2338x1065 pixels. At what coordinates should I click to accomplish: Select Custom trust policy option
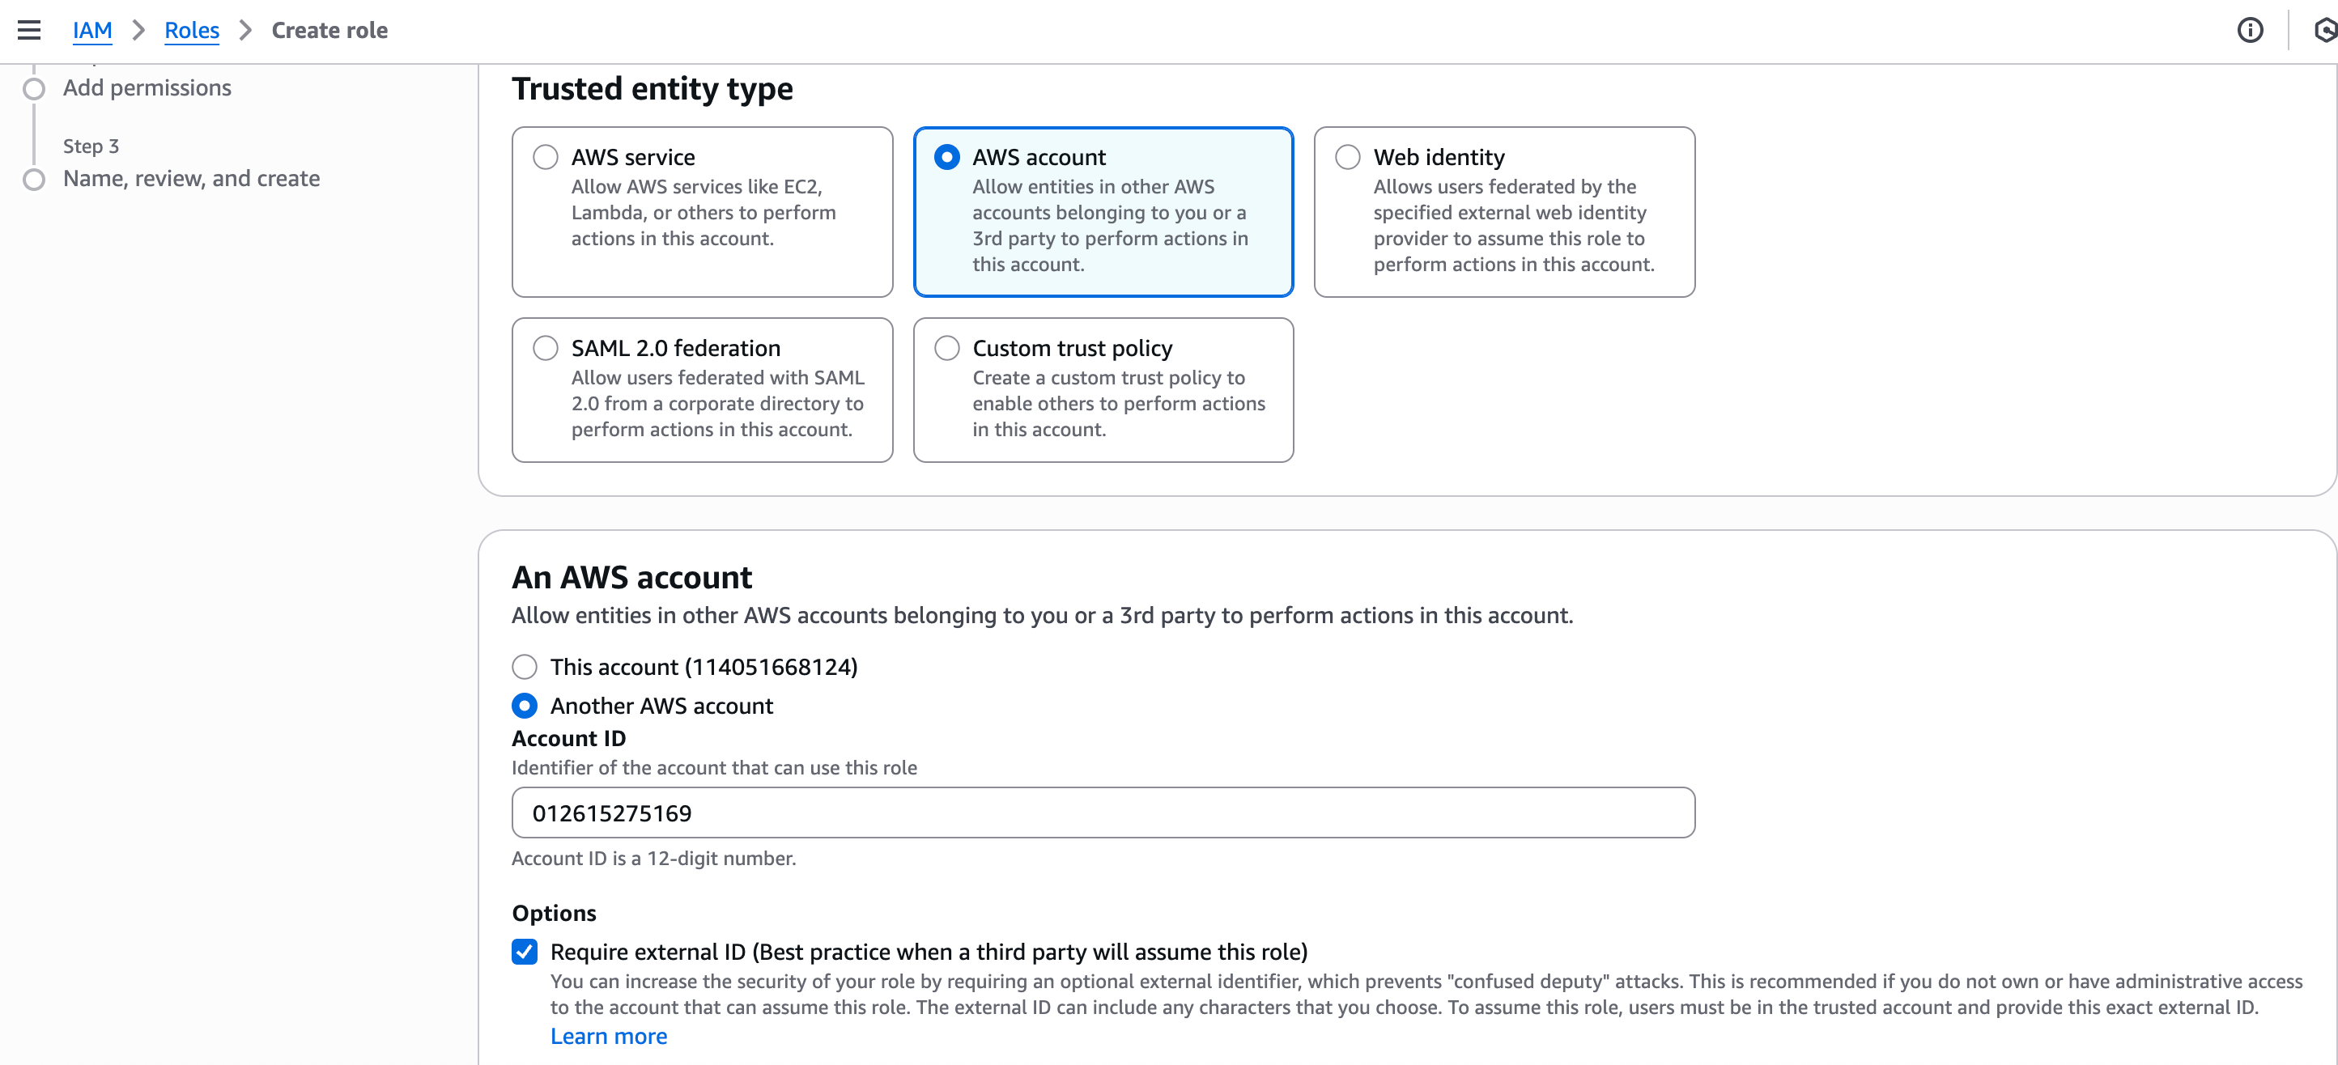coord(946,348)
